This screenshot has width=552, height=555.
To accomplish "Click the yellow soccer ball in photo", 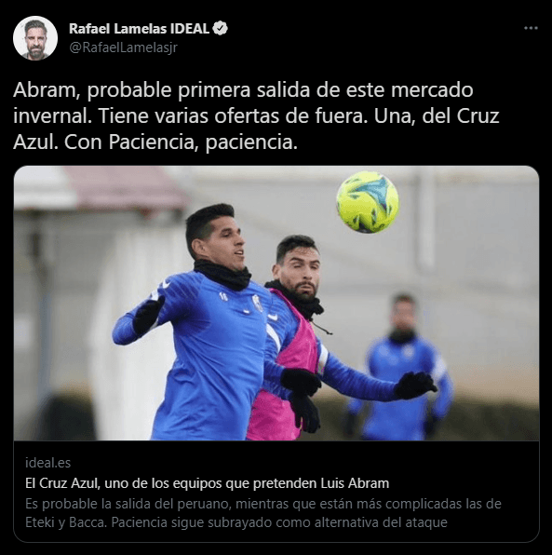I will (368, 202).
